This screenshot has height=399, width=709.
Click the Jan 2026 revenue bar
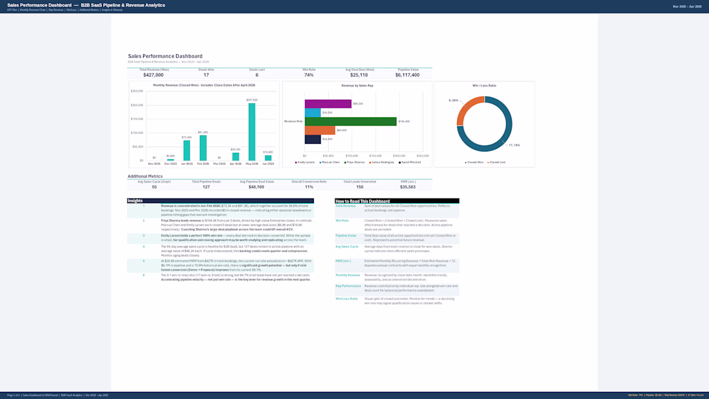[187, 151]
